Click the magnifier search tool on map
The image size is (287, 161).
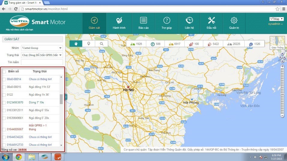pos(102,44)
